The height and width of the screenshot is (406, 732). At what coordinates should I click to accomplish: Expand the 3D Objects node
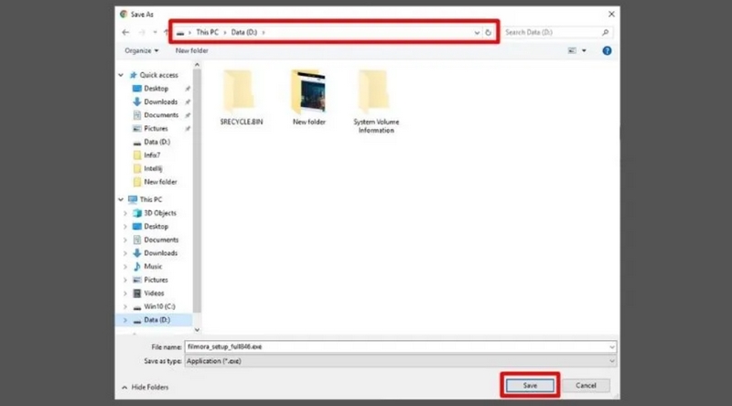125,213
